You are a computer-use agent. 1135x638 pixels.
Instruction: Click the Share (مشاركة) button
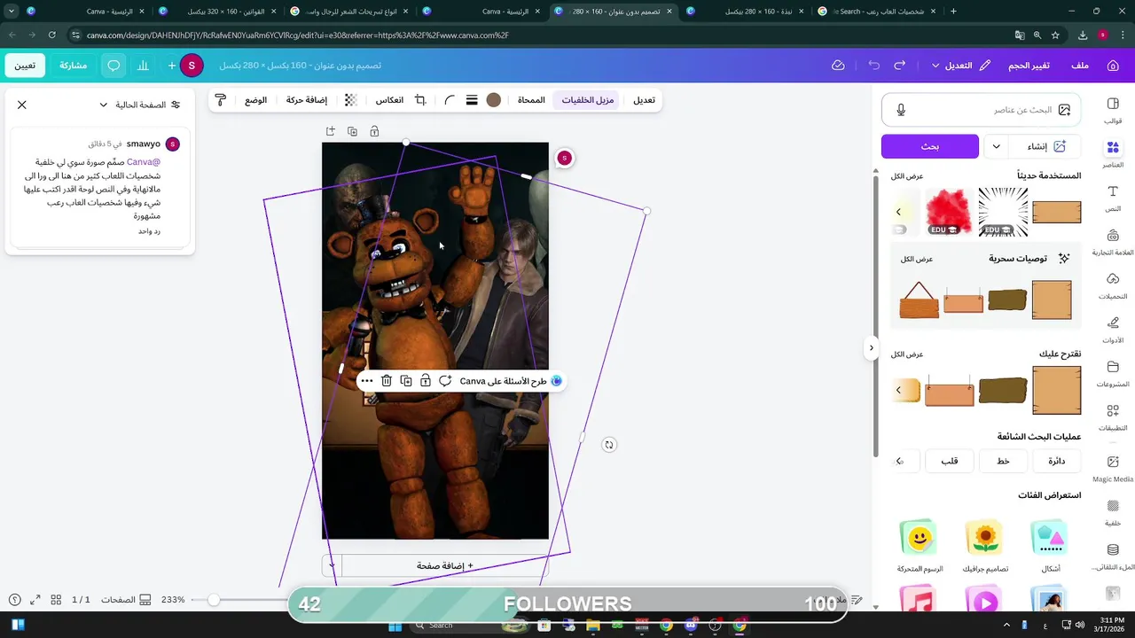coord(73,66)
